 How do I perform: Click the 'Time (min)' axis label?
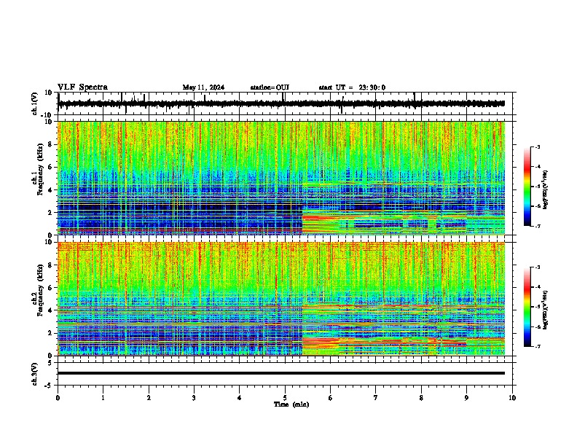tap(291, 404)
